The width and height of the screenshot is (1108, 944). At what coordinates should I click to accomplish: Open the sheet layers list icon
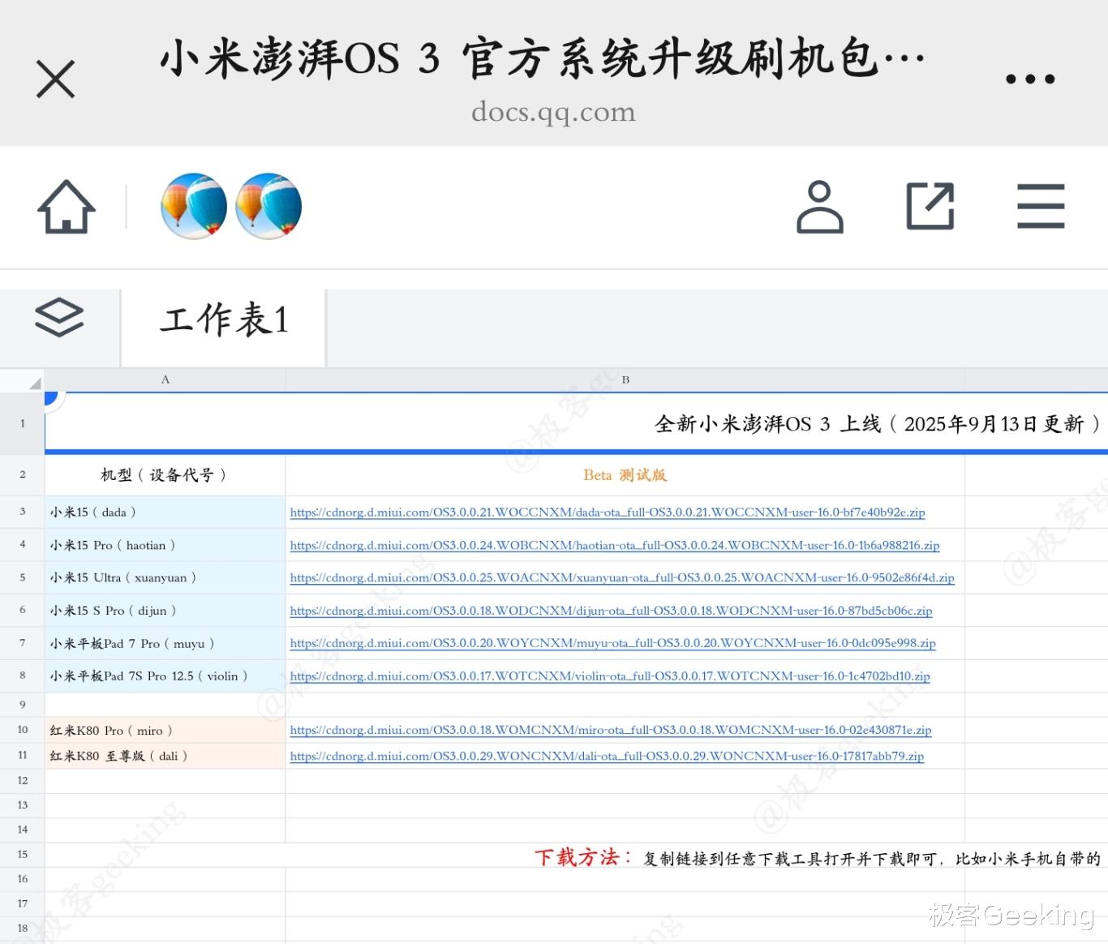(59, 317)
